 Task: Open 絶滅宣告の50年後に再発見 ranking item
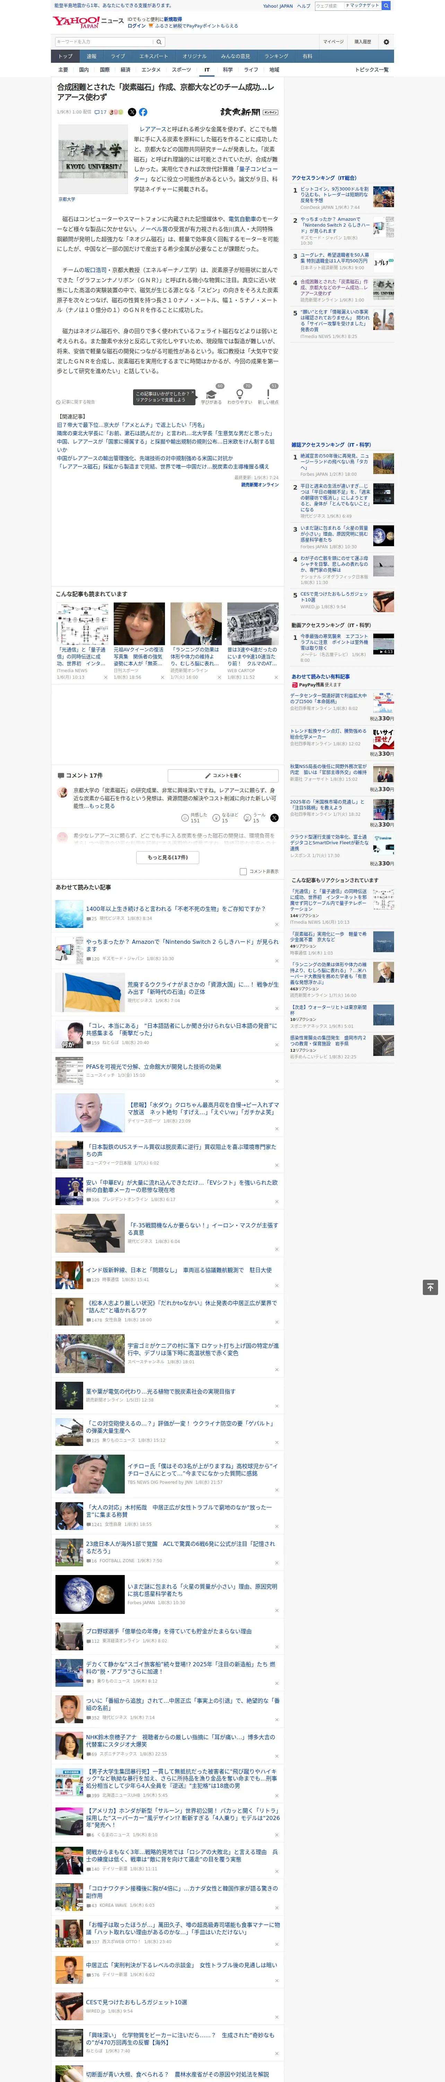334,461
